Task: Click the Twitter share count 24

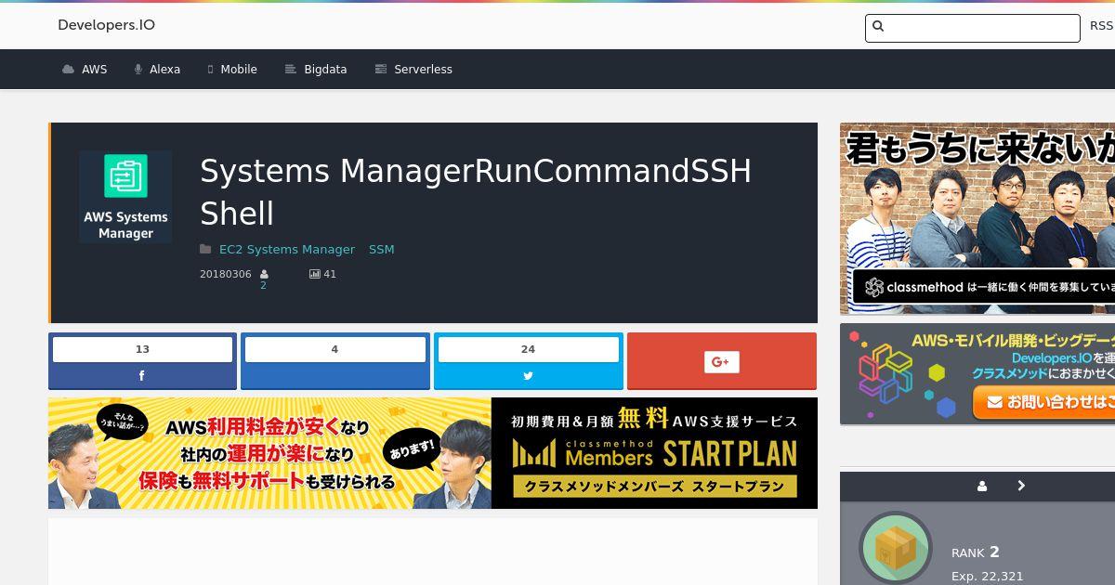Action: [528, 349]
